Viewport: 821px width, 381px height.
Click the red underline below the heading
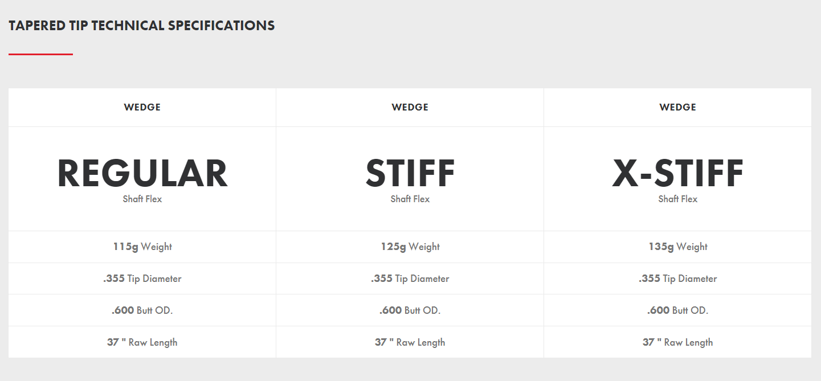pyautogui.click(x=40, y=54)
